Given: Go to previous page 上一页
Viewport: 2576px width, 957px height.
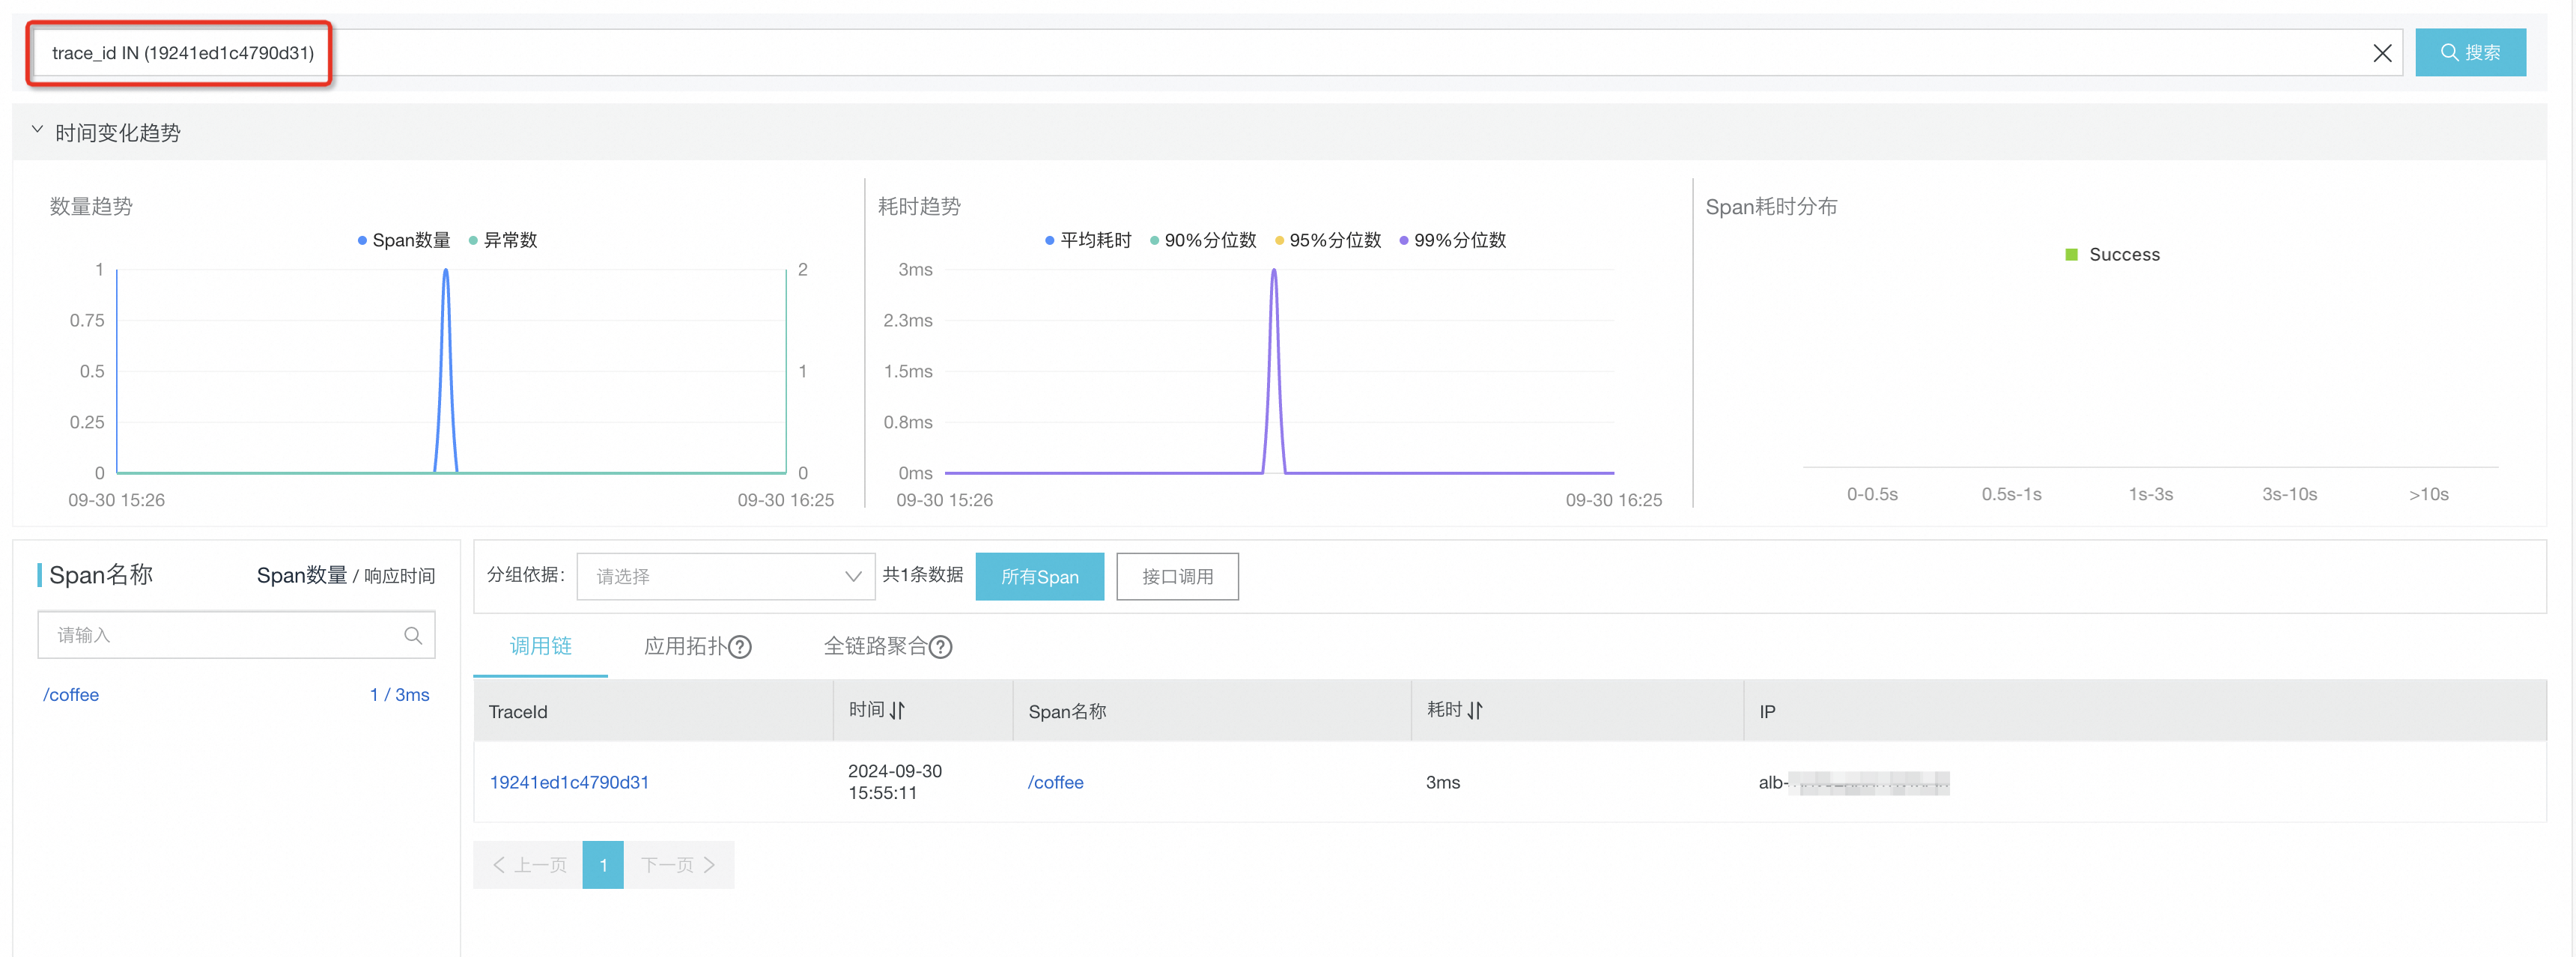Looking at the screenshot, I should tap(528, 865).
